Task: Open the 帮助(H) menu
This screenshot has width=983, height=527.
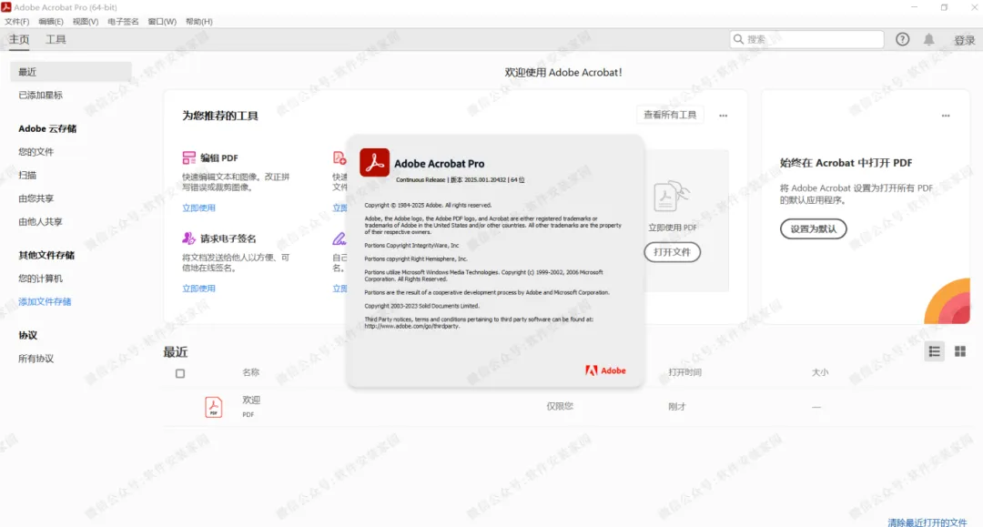Action: coord(198,21)
